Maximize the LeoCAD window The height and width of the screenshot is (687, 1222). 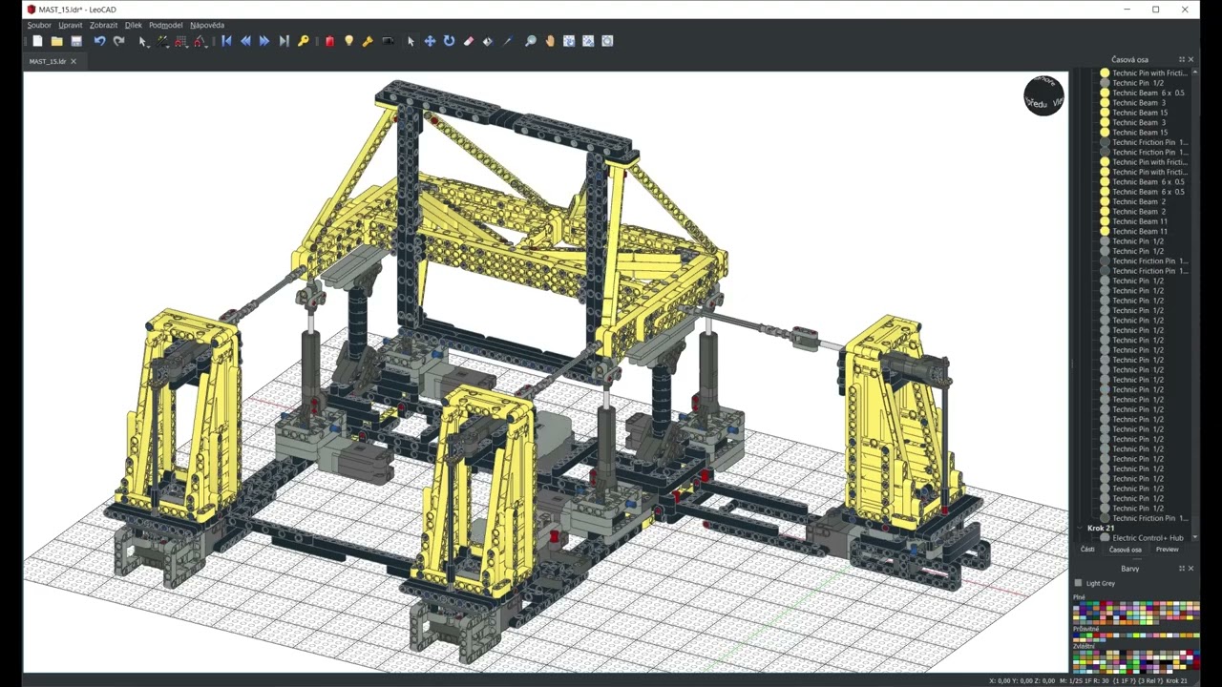pos(1155,10)
